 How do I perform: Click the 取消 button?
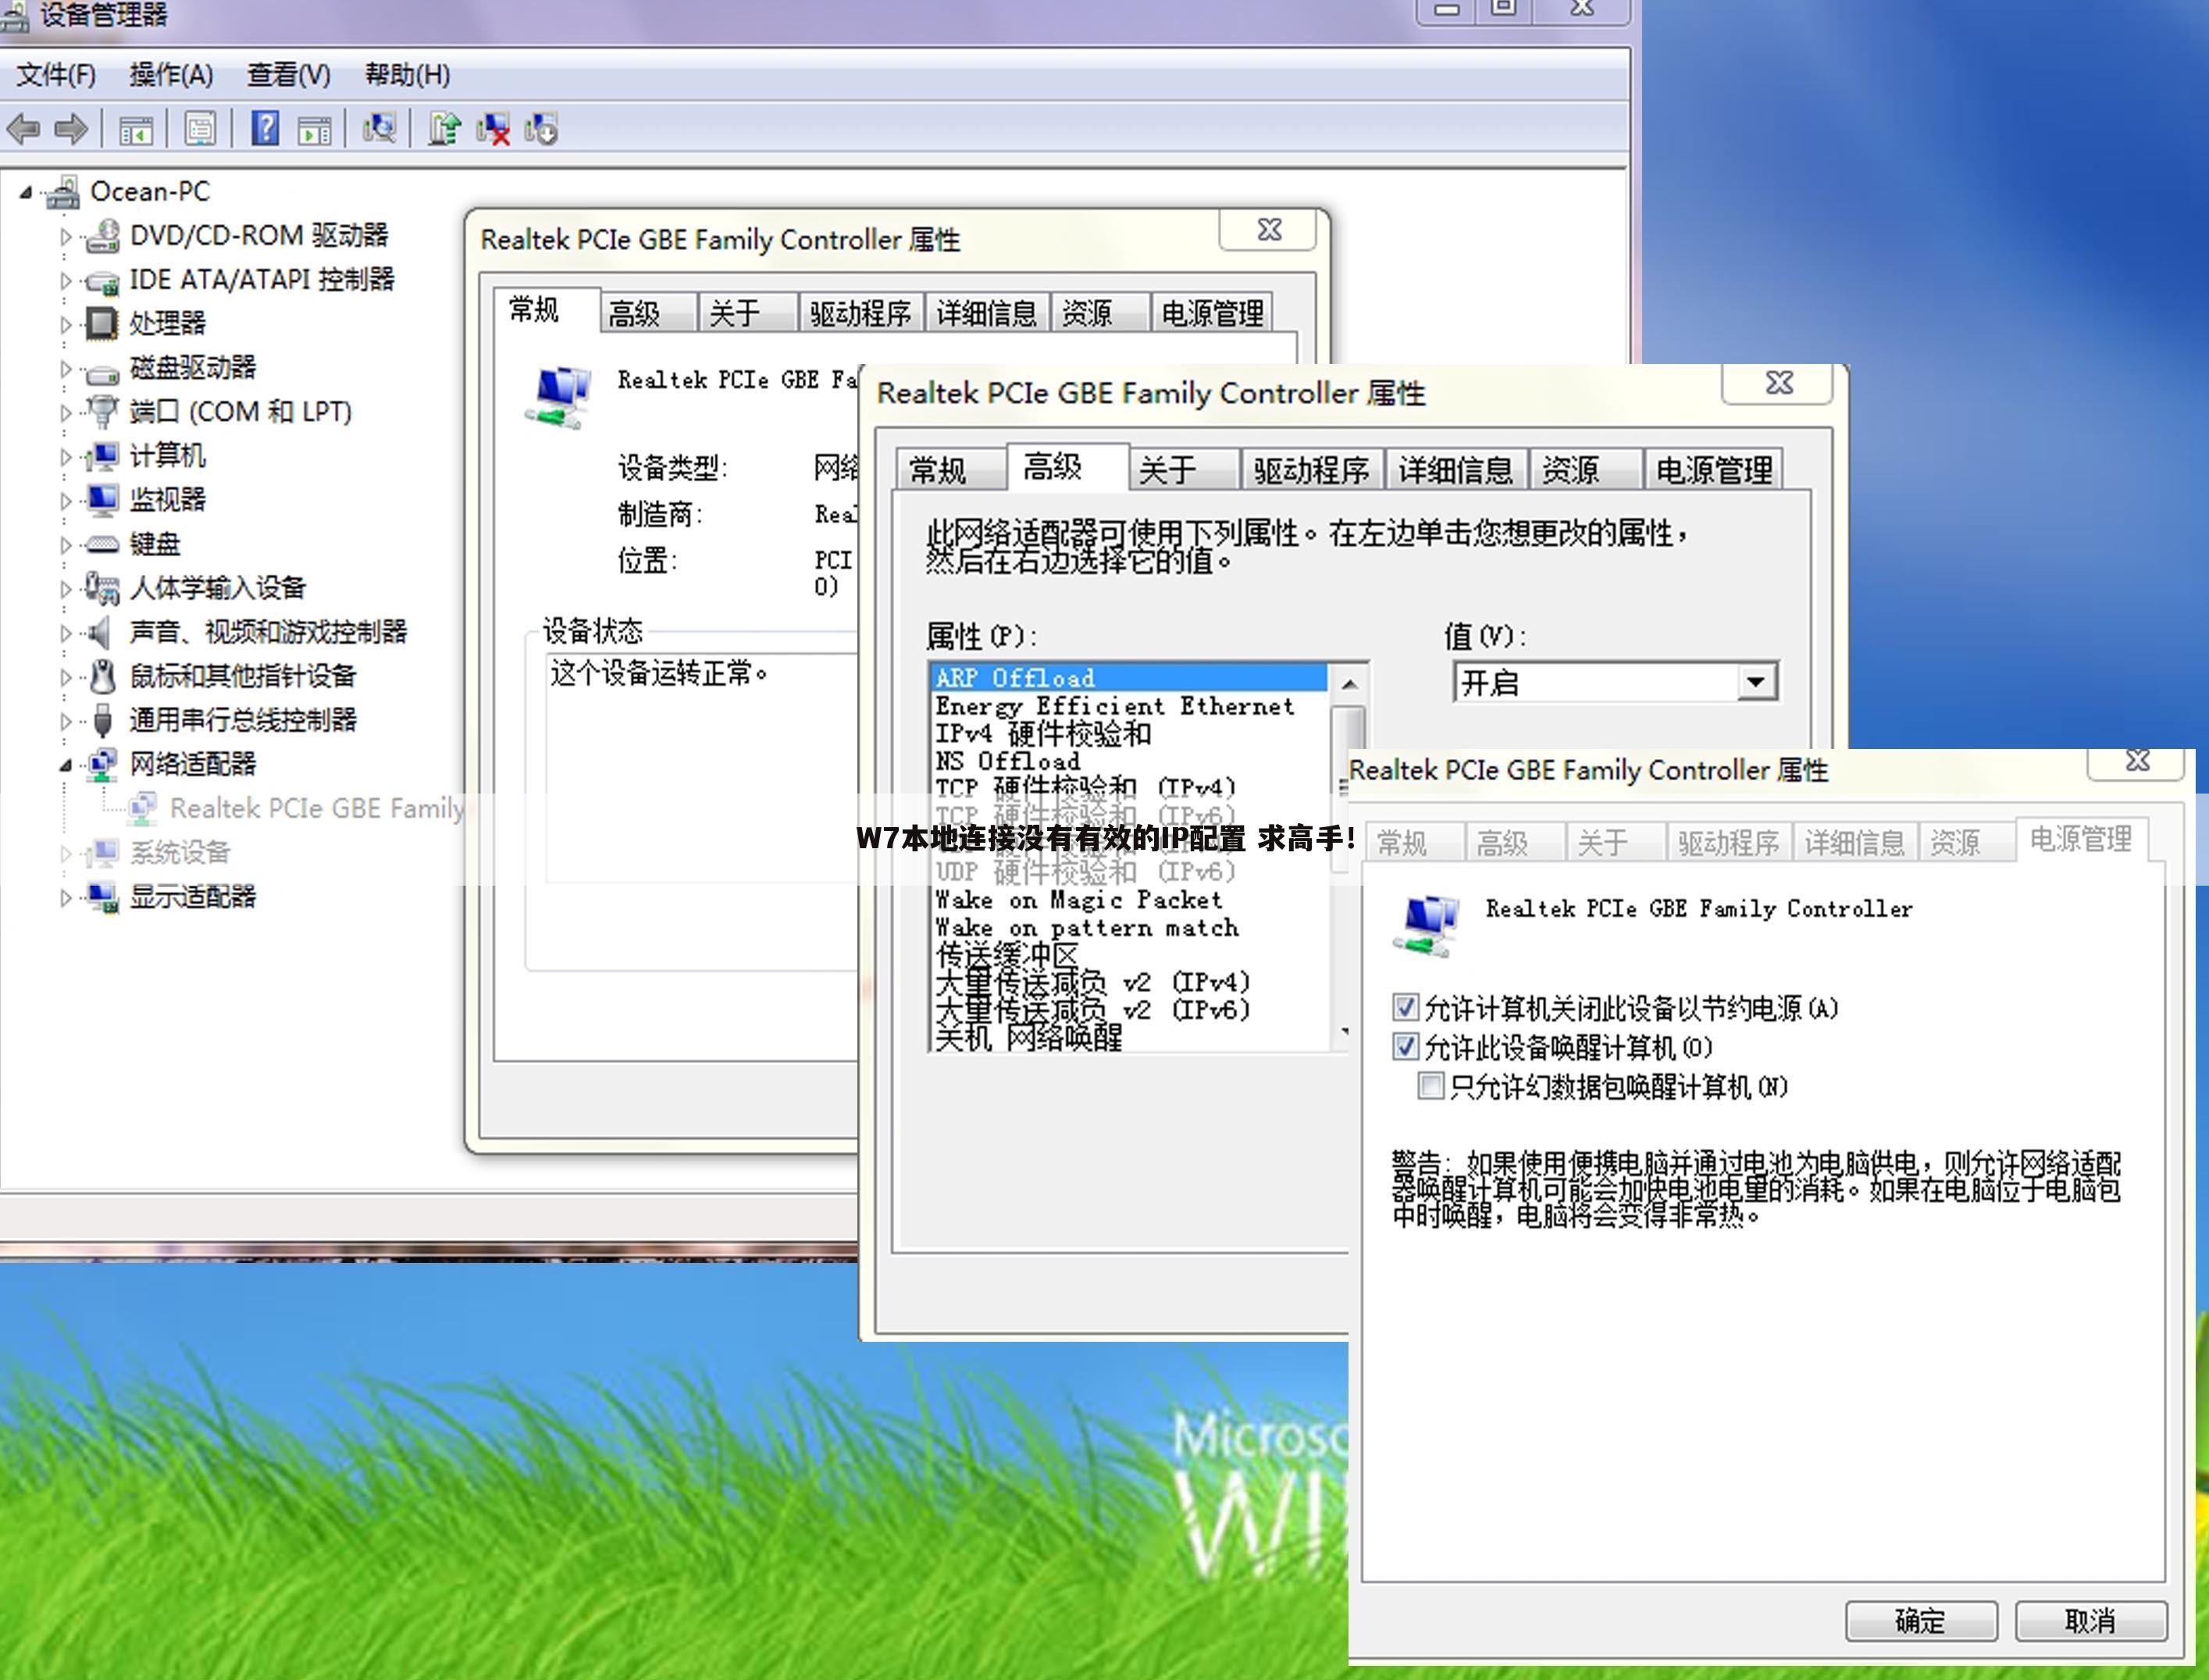tap(2090, 1619)
